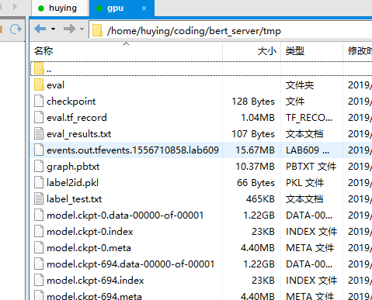This screenshot has height=300, width=372.
Task: Select eval_results.txt file name
Action: pyautogui.click(x=79, y=134)
